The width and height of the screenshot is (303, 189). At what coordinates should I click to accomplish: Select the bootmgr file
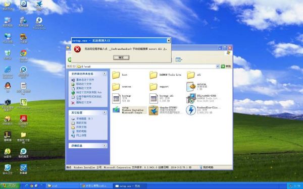[x=122, y=98]
